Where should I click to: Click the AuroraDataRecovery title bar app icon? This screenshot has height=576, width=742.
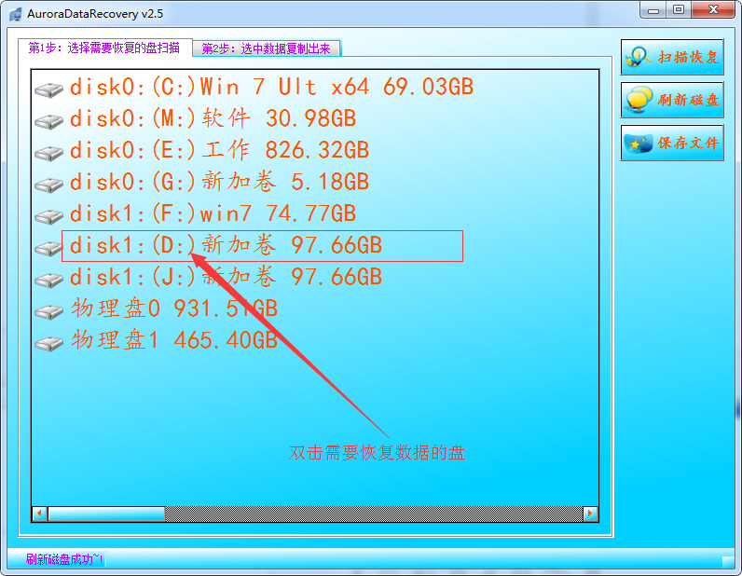pos(15,14)
